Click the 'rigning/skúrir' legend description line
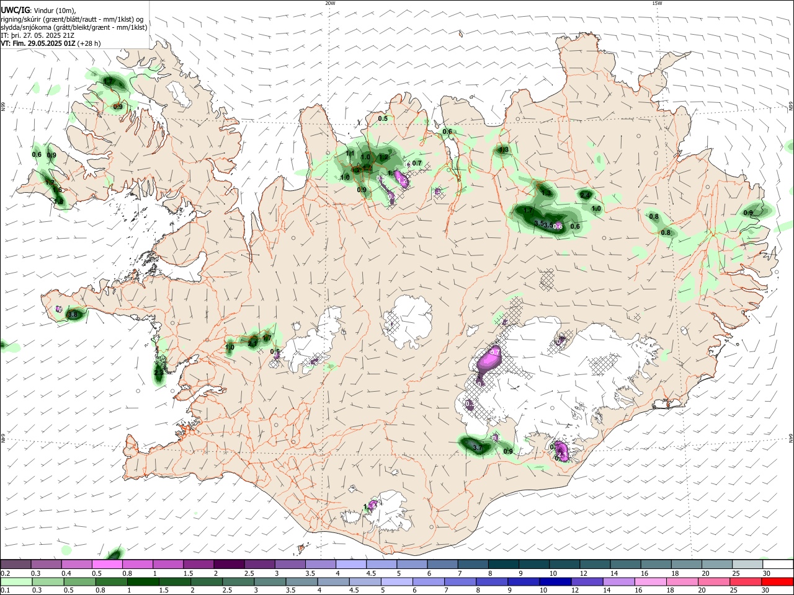Image resolution: width=794 pixels, height=595 pixels. (x=72, y=19)
